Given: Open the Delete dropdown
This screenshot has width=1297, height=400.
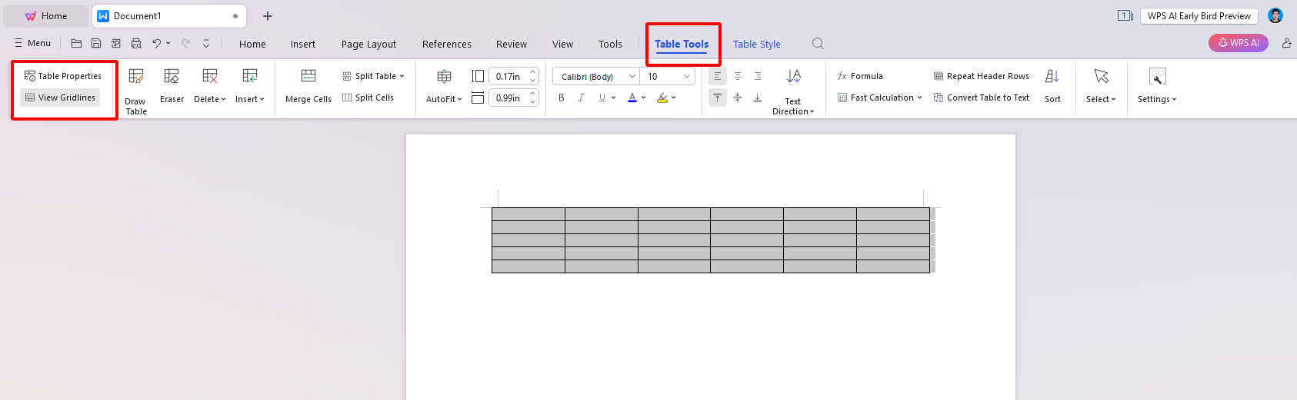Looking at the screenshot, I should 209,86.
